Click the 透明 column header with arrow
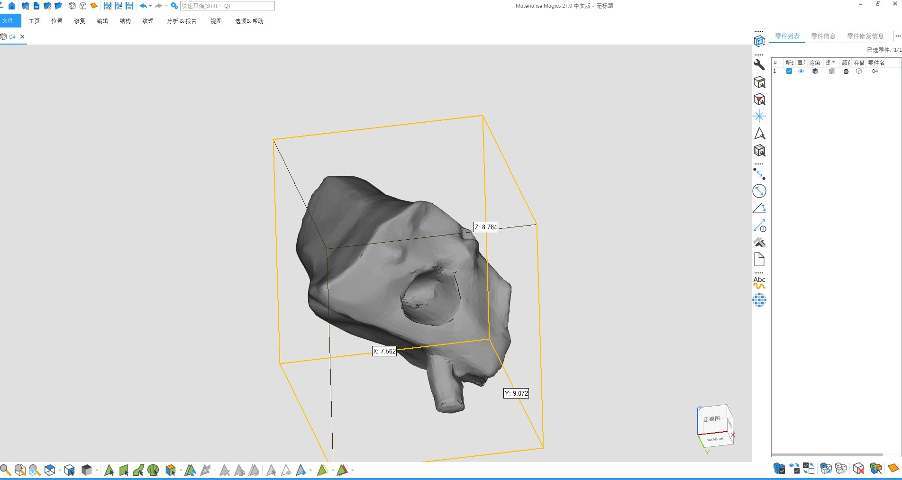The width and height of the screenshot is (902, 480). tap(831, 63)
